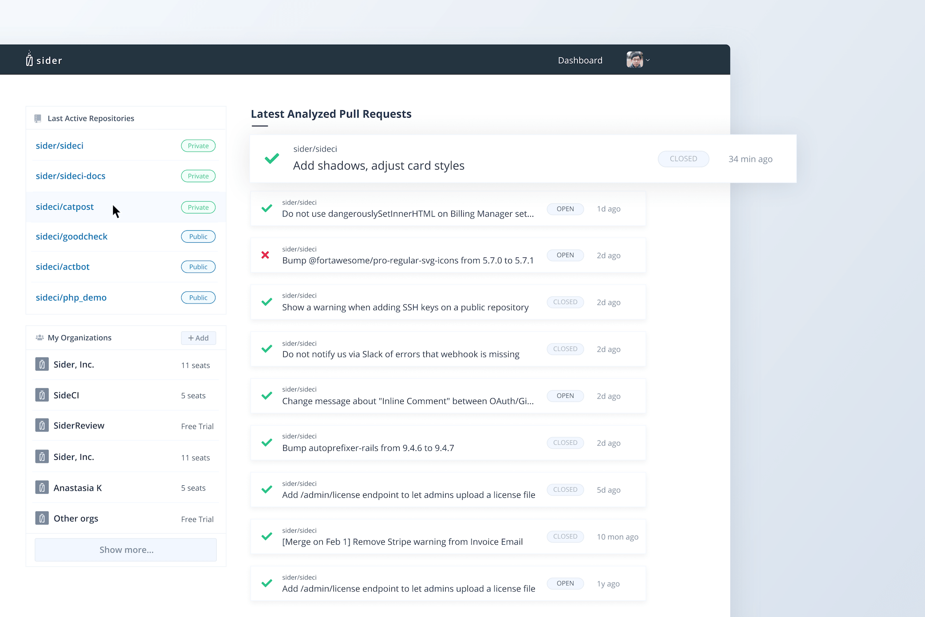Open the sideci/catpost repository link
The image size is (925, 617).
click(x=65, y=207)
